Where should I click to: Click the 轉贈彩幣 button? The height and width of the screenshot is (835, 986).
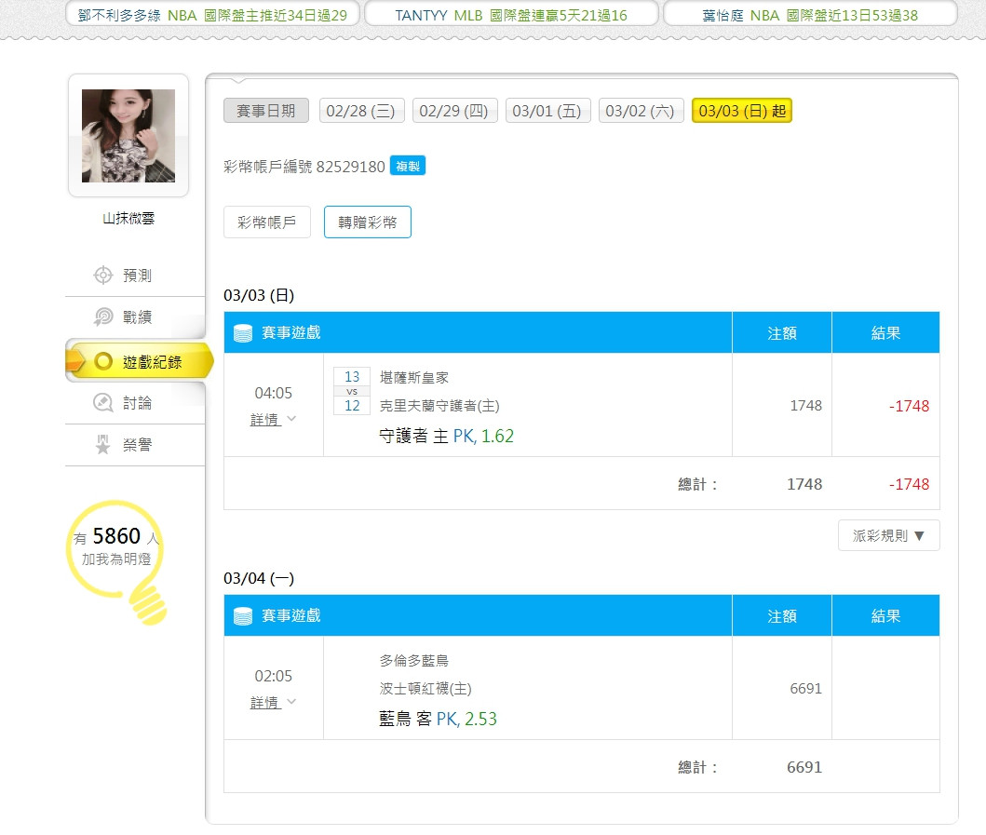click(368, 222)
